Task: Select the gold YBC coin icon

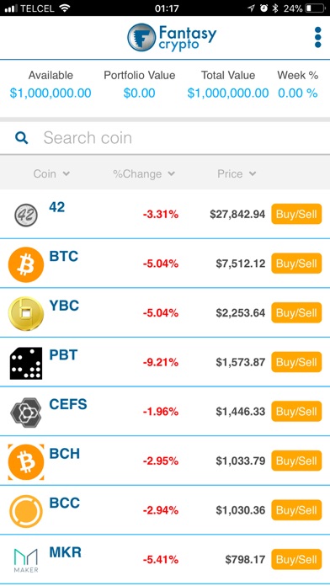Action: 26,313
